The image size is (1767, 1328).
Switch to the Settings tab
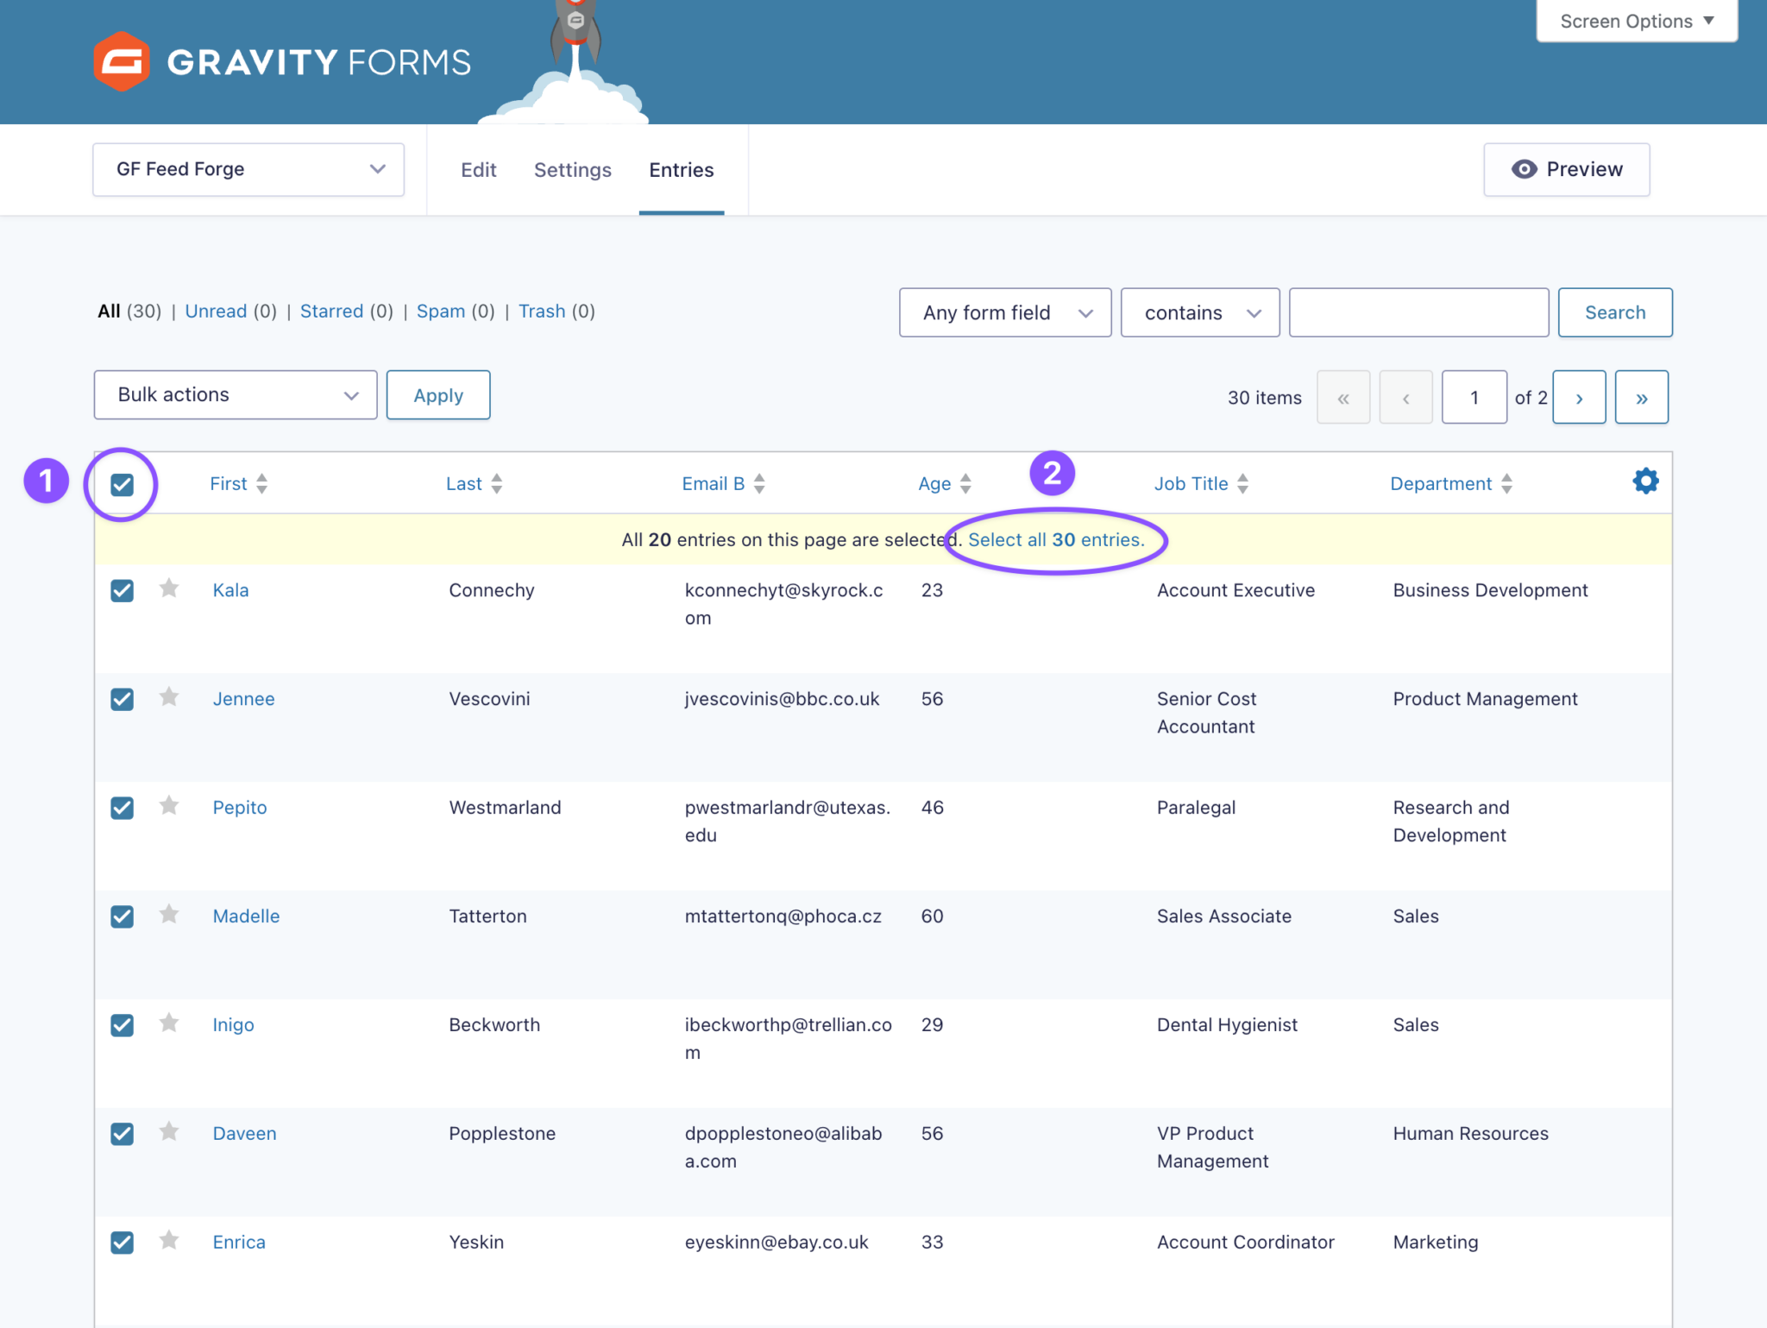[572, 170]
